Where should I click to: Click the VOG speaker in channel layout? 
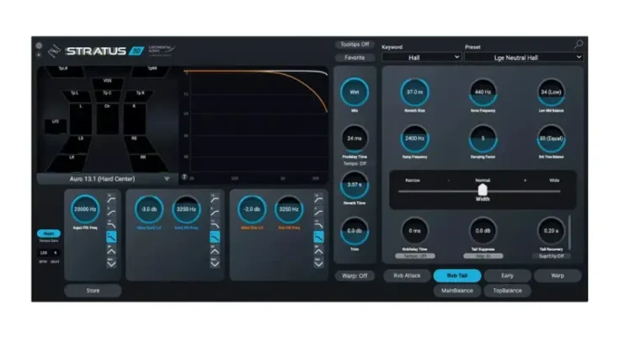[108, 81]
